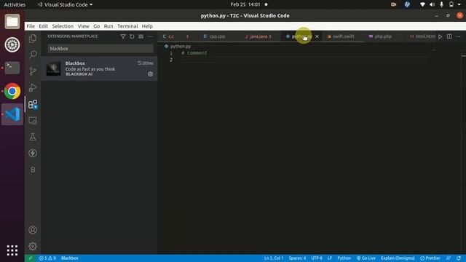Screen dimensions: 466x262
Task: Open the Visual Studio Code app menu
Action: tap(65, 4)
